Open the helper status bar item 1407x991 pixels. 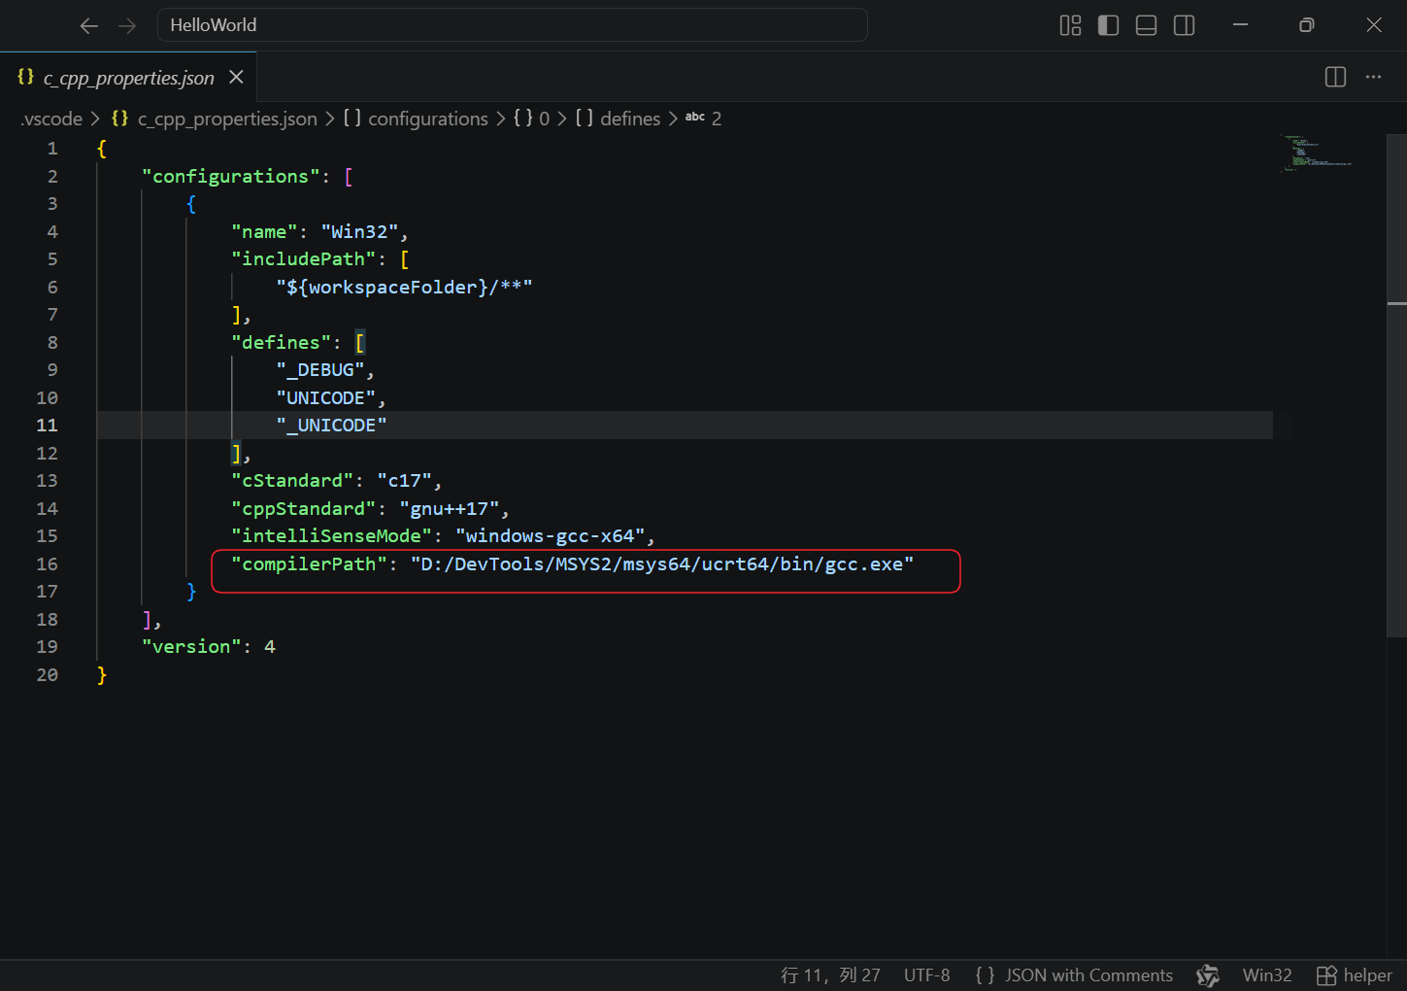[1355, 975]
